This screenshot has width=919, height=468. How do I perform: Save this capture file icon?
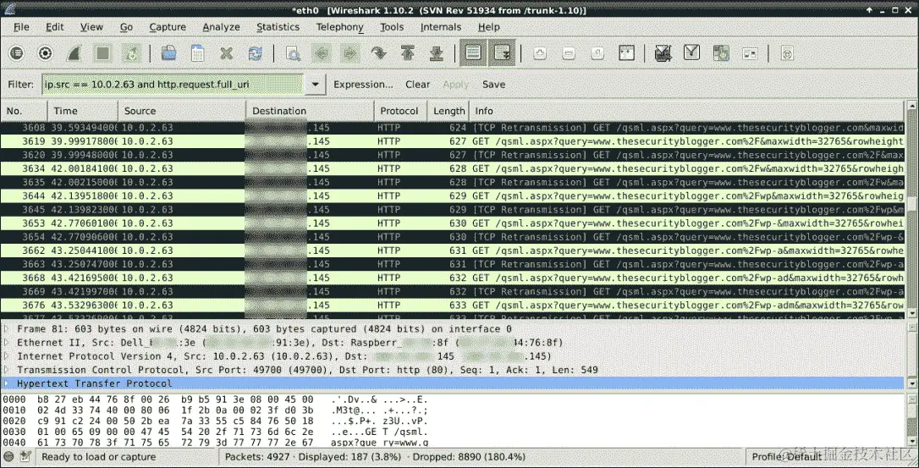[x=197, y=53]
